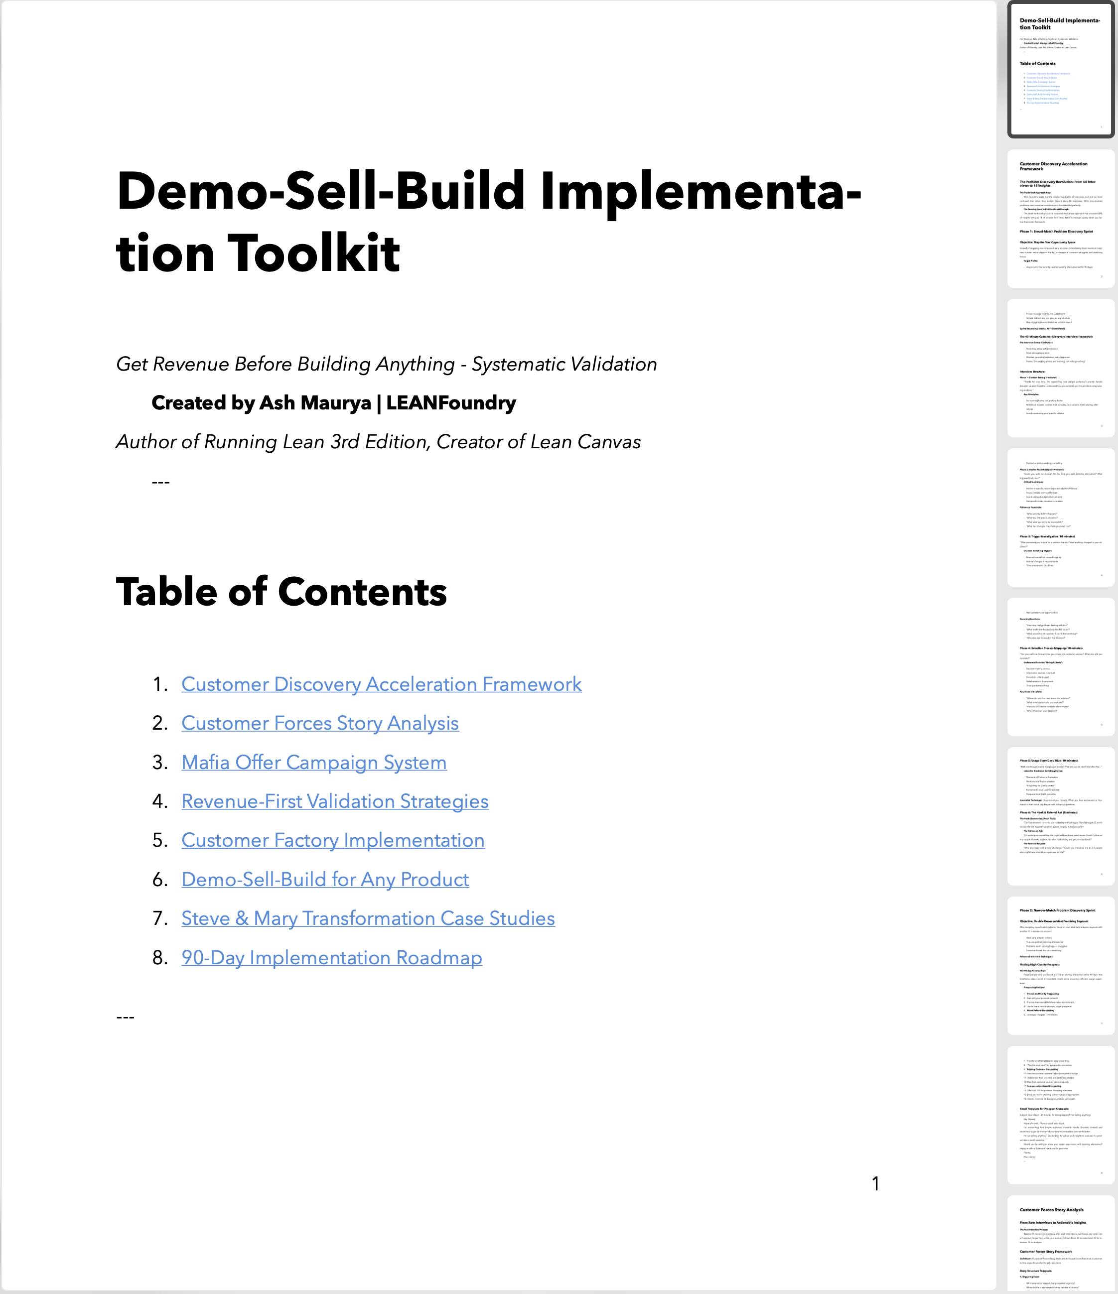This screenshot has width=1118, height=1294.
Task: Click the Table of Contents heading
Action: click(x=281, y=591)
